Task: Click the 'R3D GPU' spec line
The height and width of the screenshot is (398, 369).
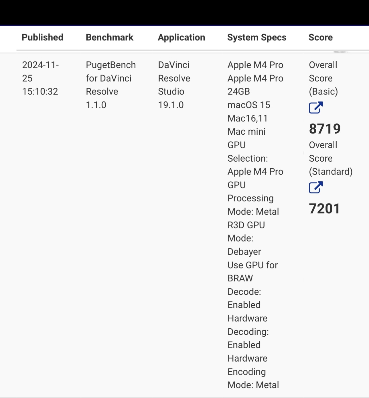Action: 246,225
